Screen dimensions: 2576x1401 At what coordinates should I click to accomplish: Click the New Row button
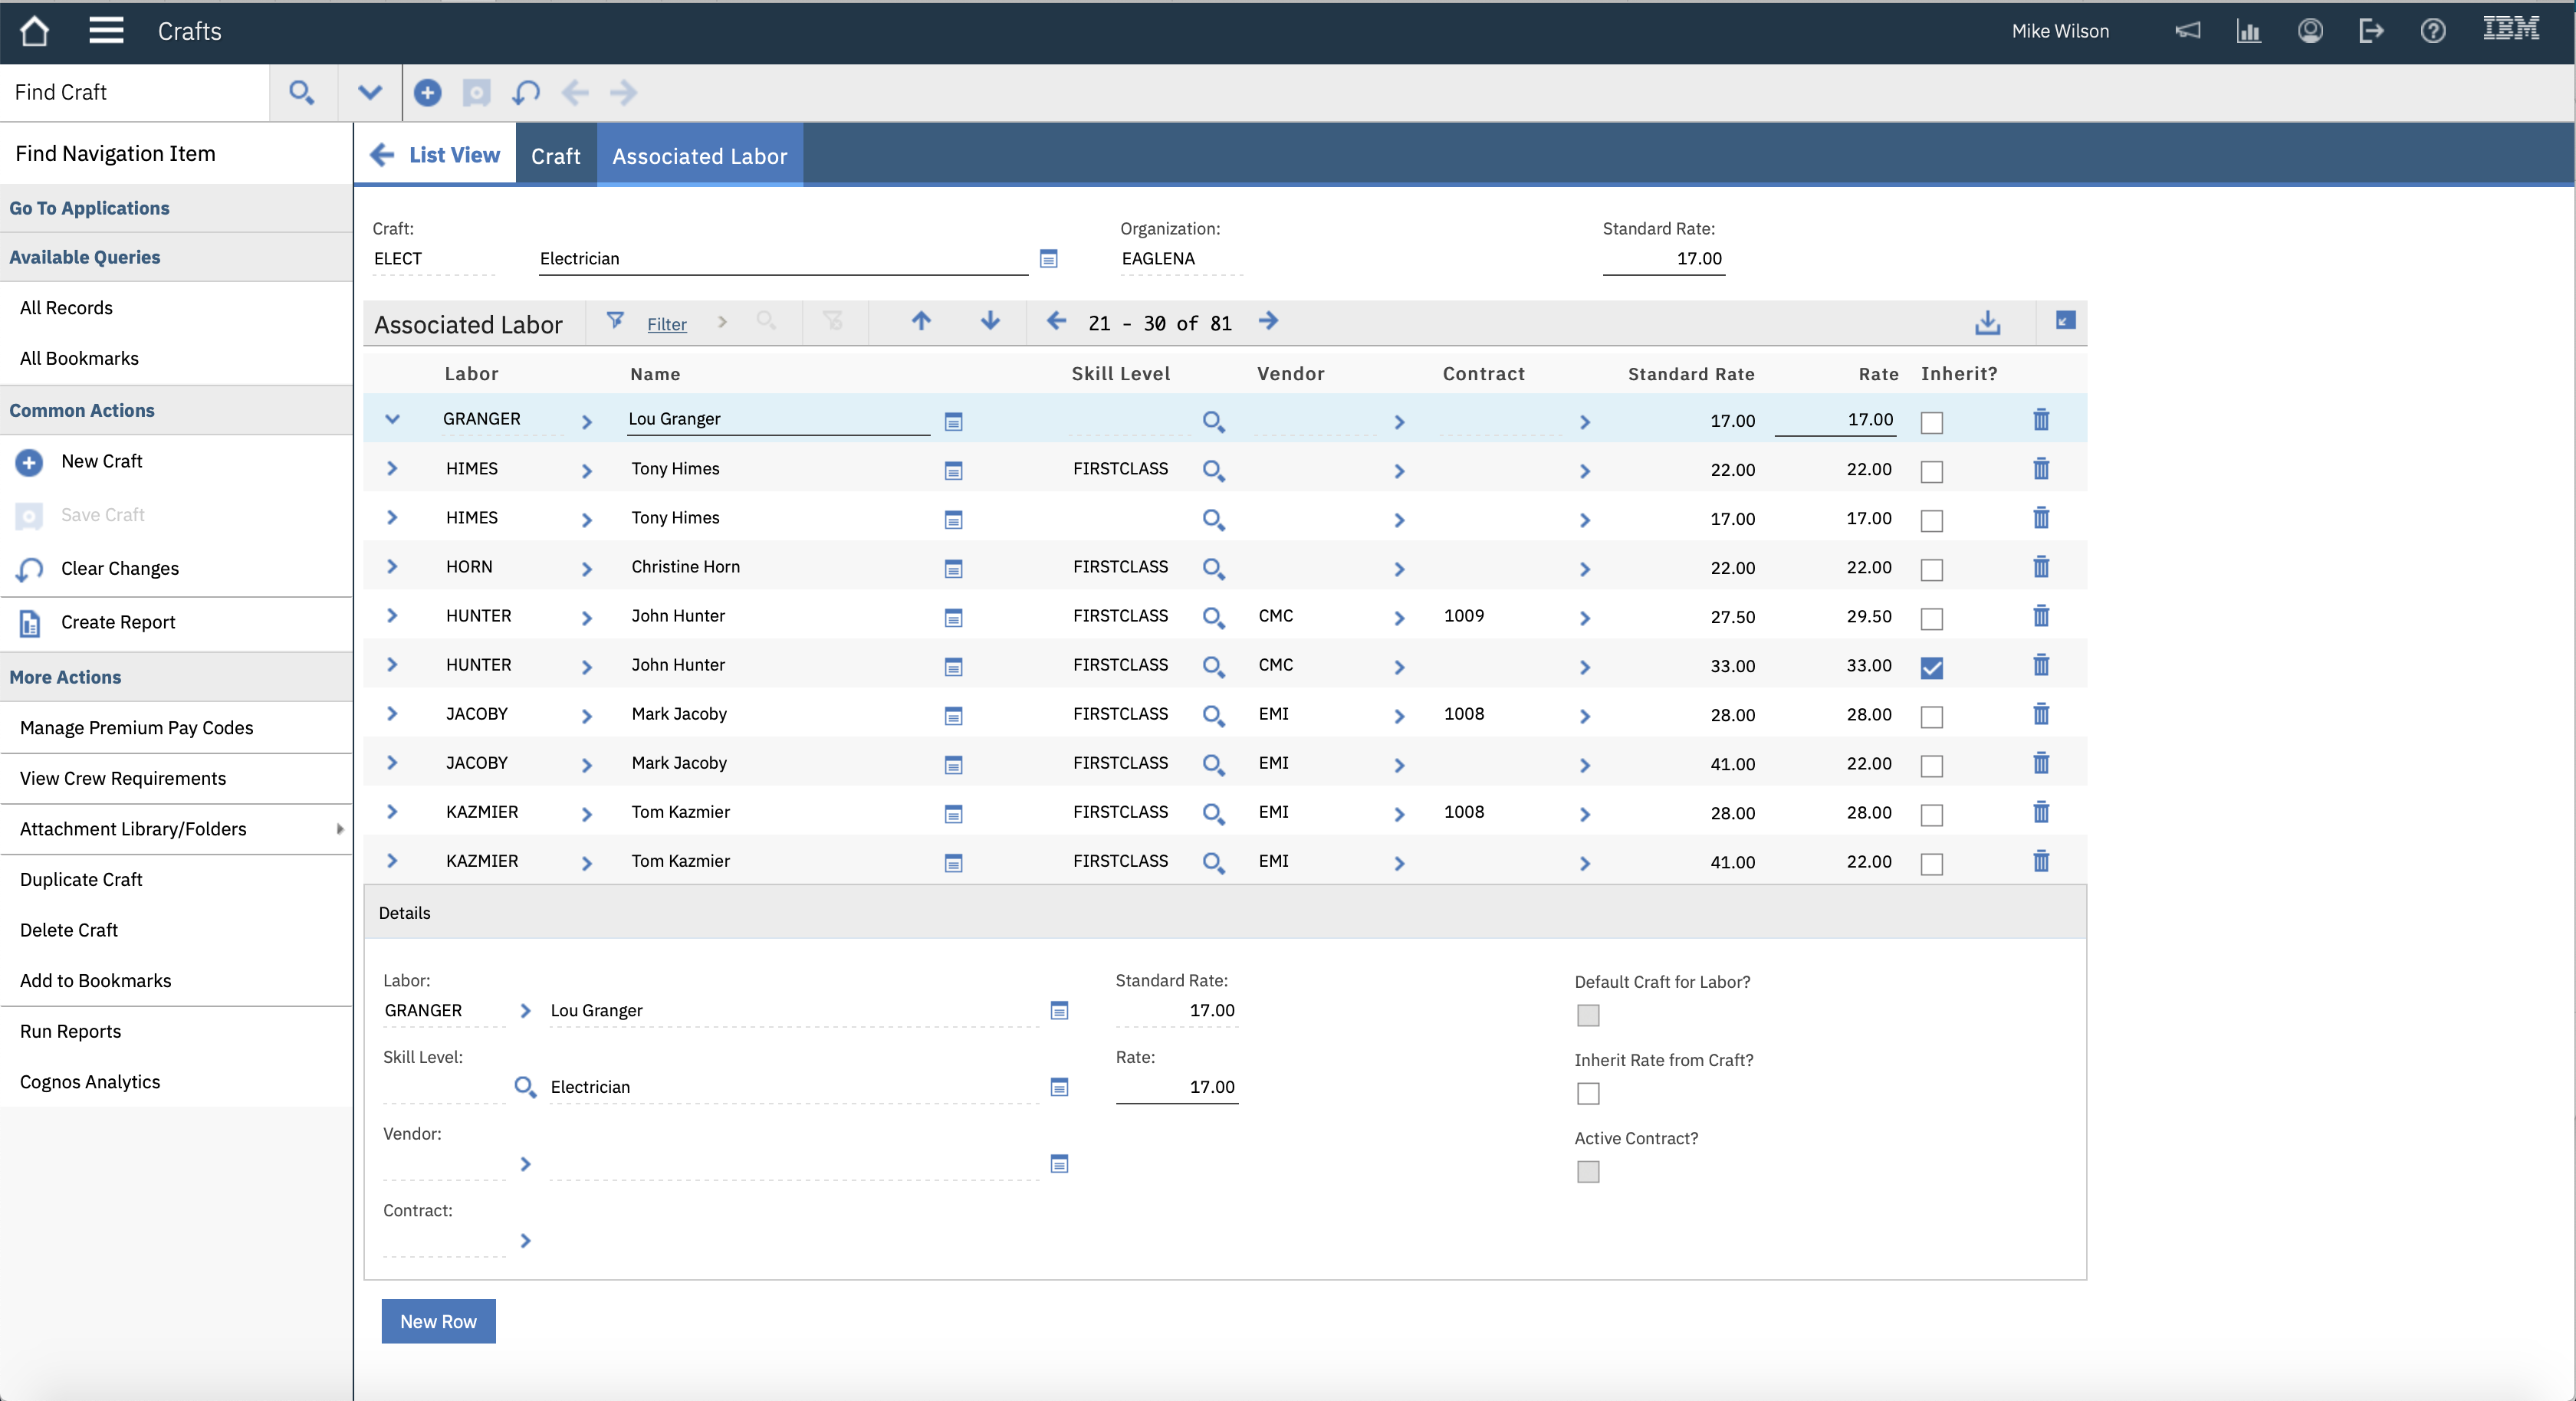tap(438, 1321)
